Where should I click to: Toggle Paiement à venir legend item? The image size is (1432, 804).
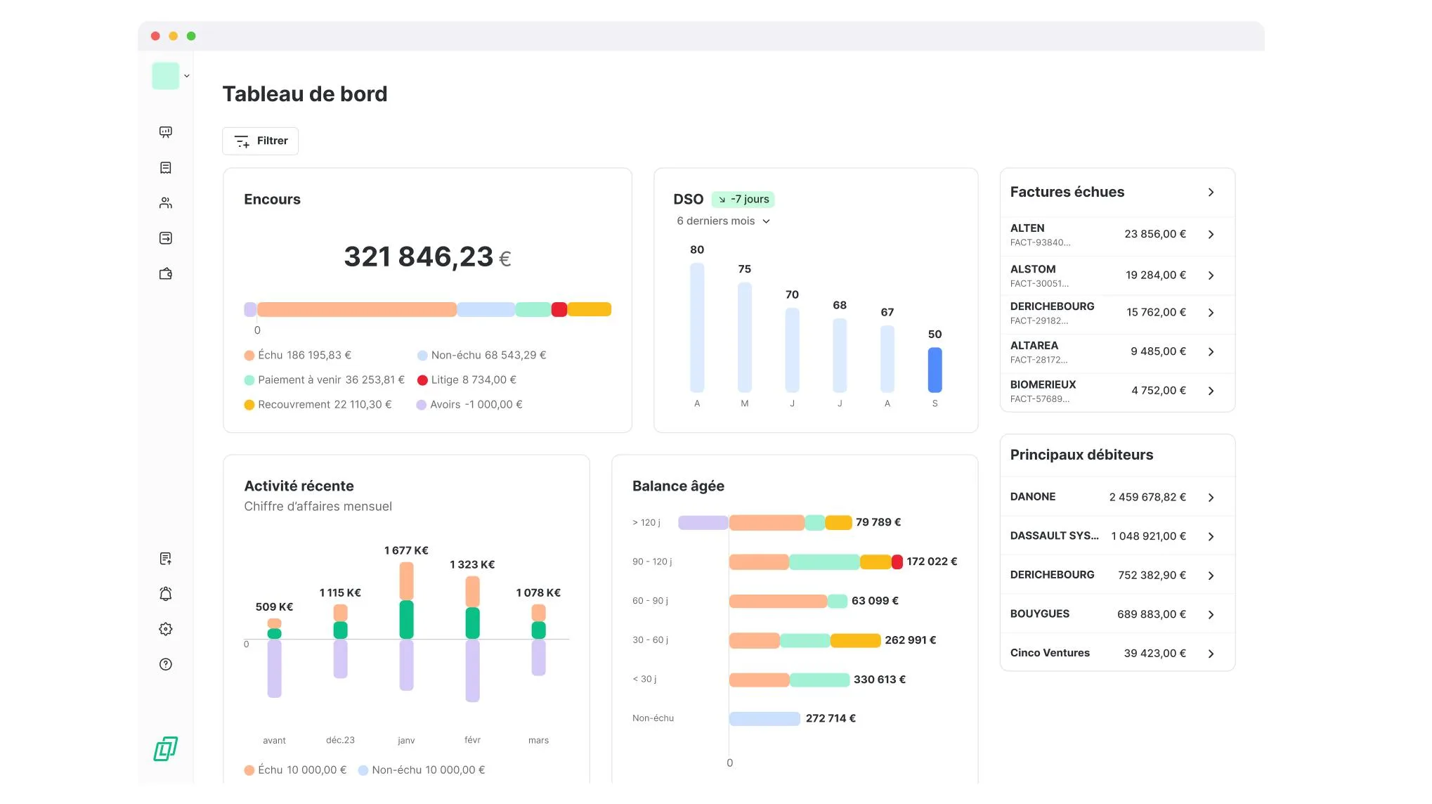(325, 380)
